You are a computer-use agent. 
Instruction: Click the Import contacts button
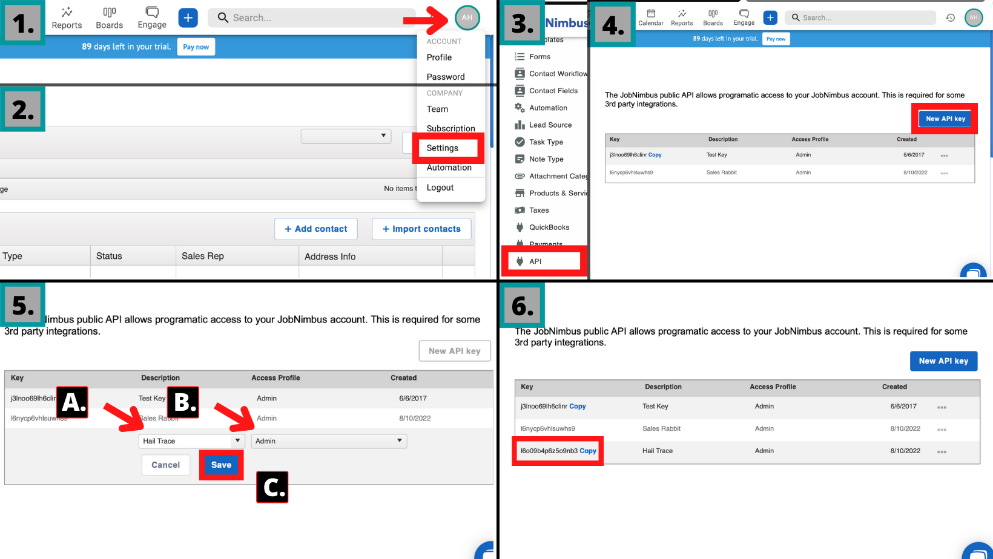(421, 229)
